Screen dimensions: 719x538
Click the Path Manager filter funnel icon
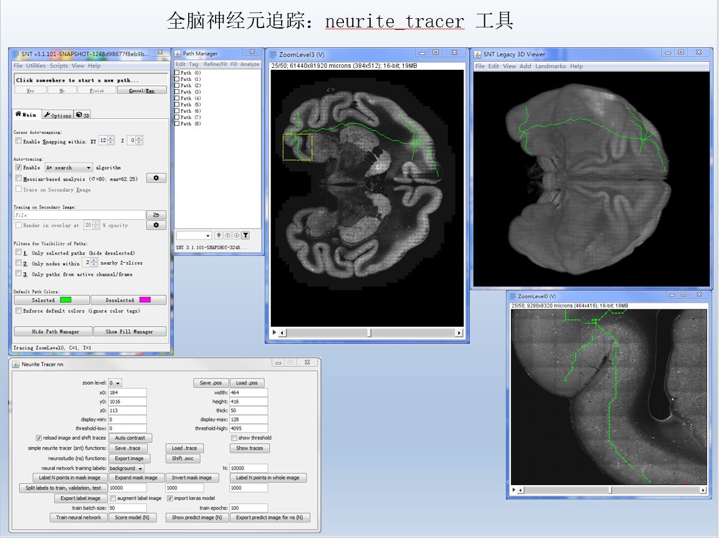pyautogui.click(x=245, y=235)
